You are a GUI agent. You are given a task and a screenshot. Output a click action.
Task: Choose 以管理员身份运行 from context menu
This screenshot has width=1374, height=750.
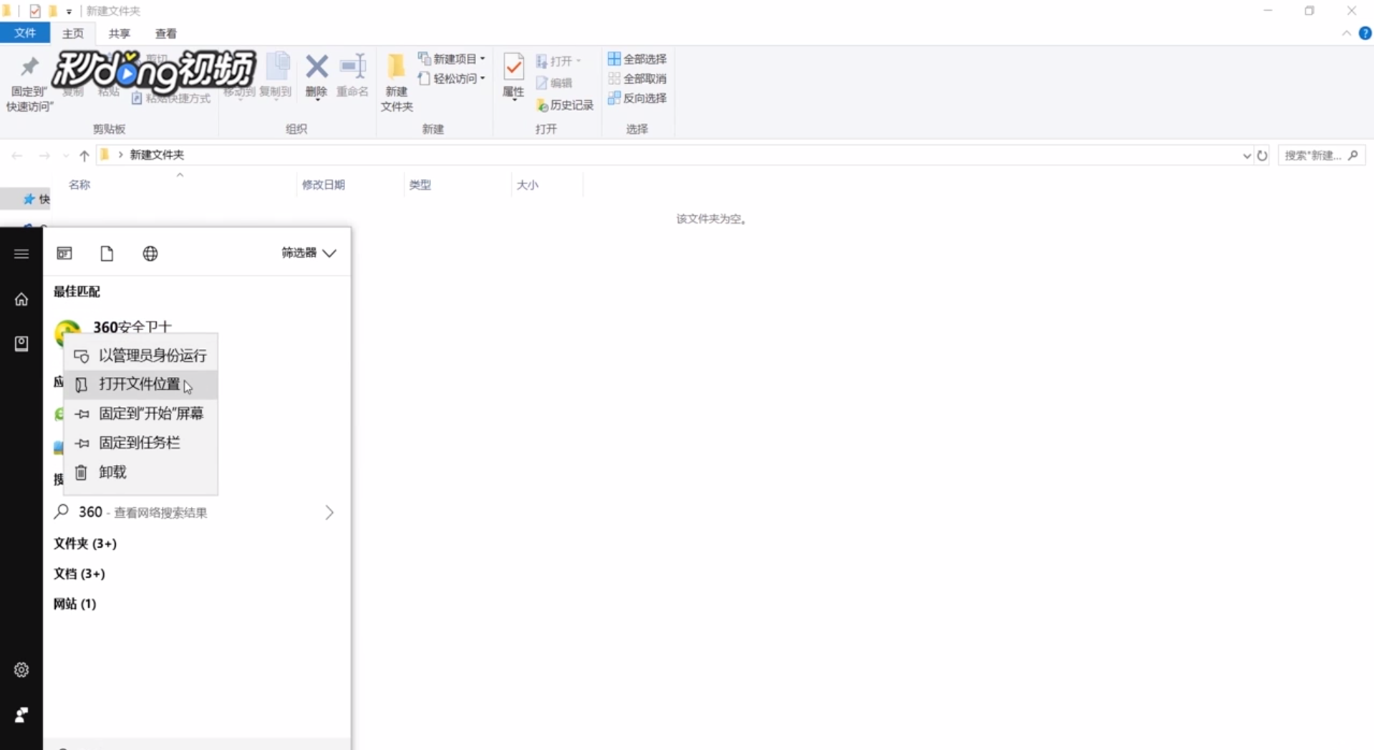coord(141,355)
